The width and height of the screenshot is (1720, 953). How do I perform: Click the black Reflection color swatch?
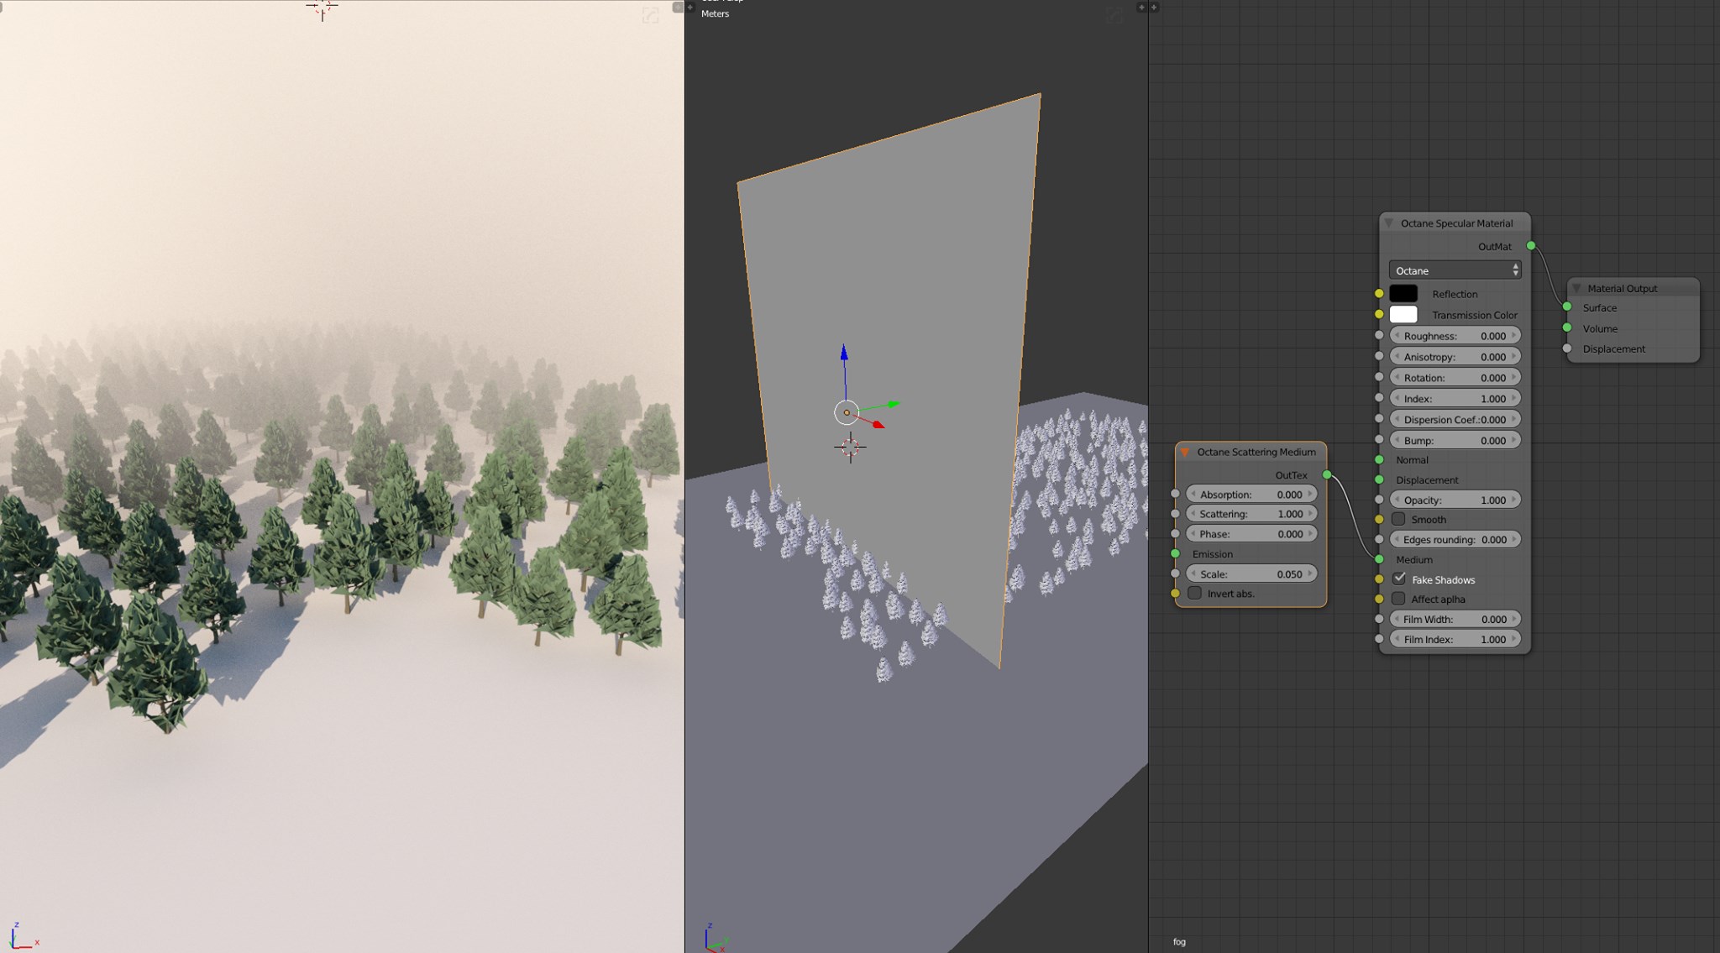point(1403,294)
